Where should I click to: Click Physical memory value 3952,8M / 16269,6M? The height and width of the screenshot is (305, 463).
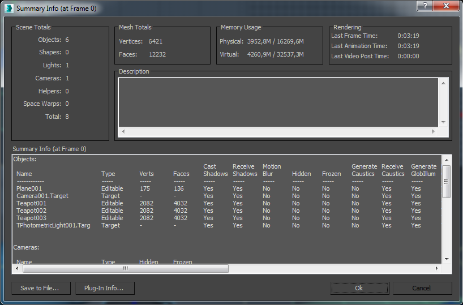point(275,41)
